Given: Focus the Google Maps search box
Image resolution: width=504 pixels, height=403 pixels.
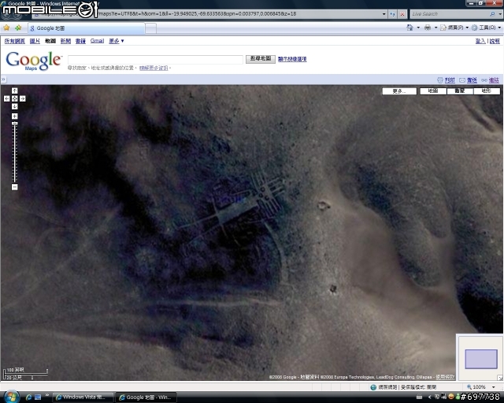Looking at the screenshot, I should coord(155,60).
